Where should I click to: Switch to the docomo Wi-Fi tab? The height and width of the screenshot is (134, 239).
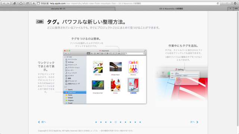[58, 9]
